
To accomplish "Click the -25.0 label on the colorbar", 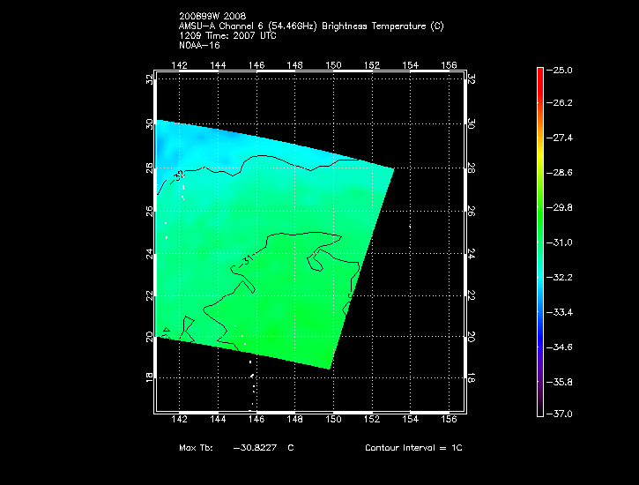I will [x=563, y=70].
